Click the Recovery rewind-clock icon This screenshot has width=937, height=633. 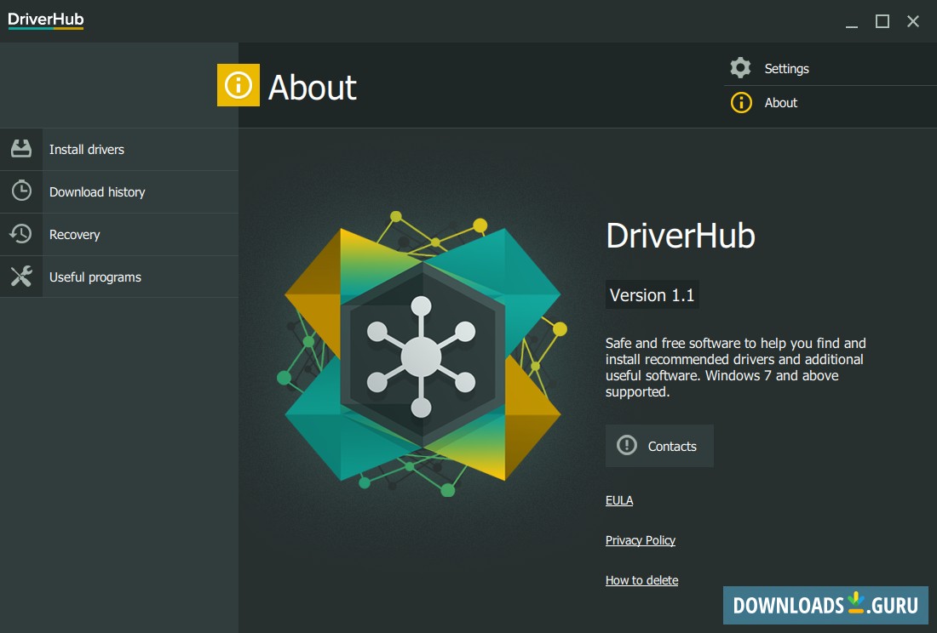pos(21,234)
